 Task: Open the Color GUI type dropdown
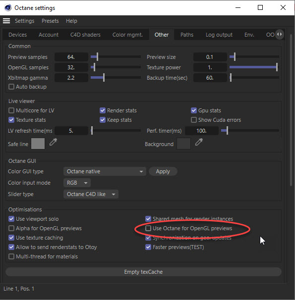(105, 171)
